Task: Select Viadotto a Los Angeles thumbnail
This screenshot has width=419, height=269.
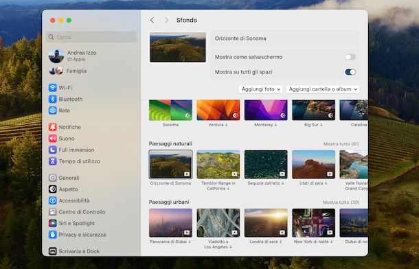Action: (x=218, y=223)
